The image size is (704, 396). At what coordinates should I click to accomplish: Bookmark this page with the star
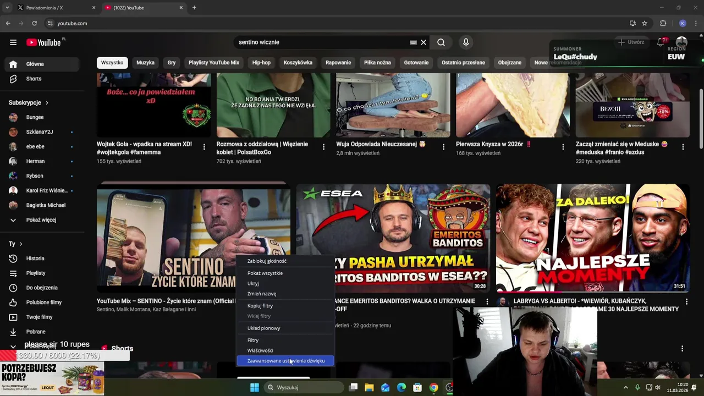645,23
